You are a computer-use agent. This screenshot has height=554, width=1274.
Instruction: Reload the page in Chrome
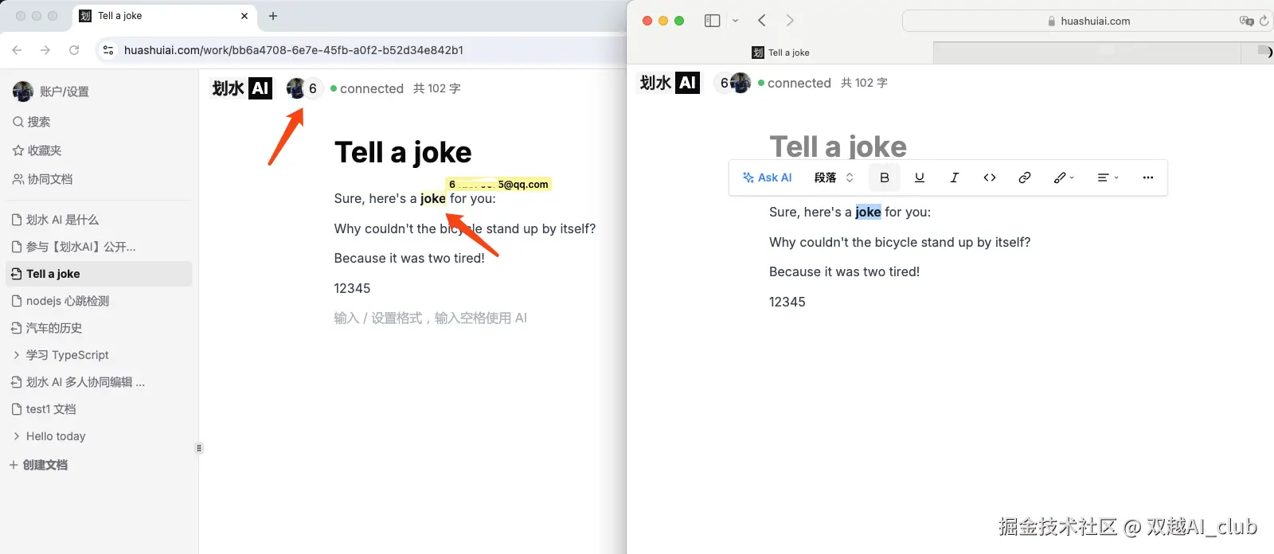pos(74,50)
